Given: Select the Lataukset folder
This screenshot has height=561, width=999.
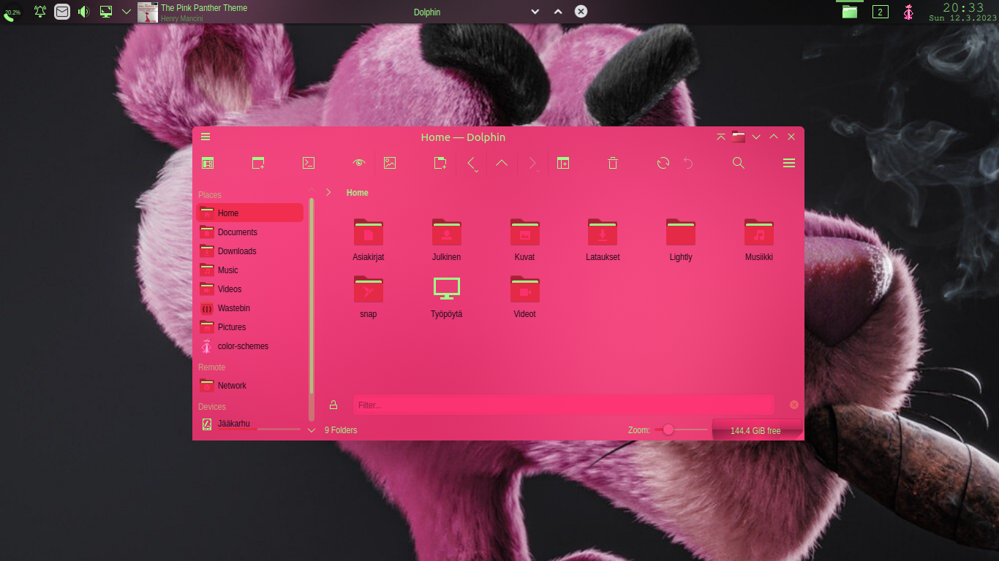Looking at the screenshot, I should point(603,240).
